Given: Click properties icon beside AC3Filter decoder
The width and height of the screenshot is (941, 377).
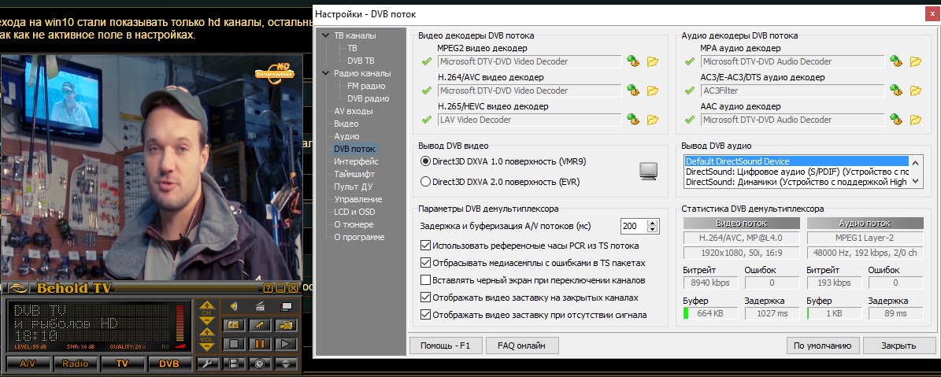Looking at the screenshot, I should [x=895, y=91].
